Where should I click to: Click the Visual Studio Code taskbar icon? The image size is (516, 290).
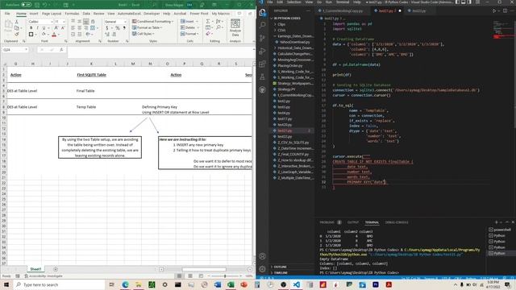[296, 284]
